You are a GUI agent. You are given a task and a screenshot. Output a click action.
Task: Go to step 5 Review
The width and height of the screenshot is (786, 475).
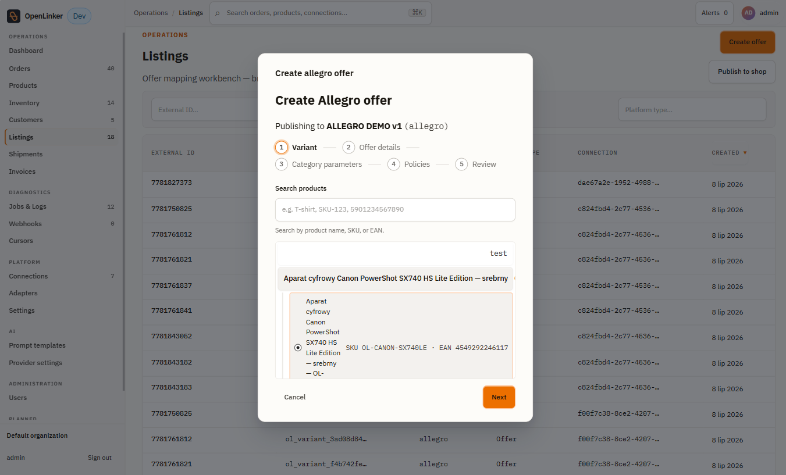476,165
